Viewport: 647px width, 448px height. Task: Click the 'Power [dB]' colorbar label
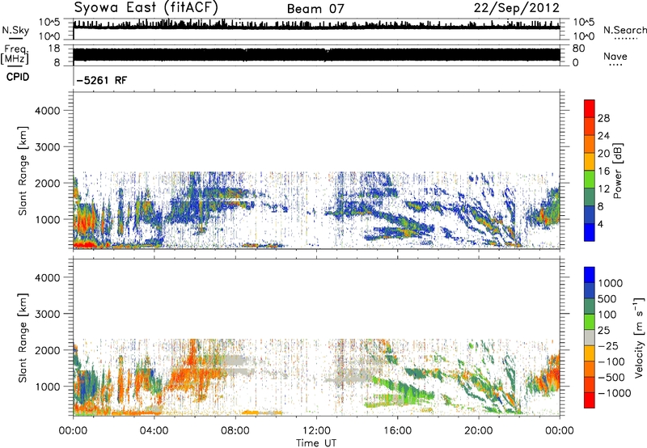click(x=618, y=171)
